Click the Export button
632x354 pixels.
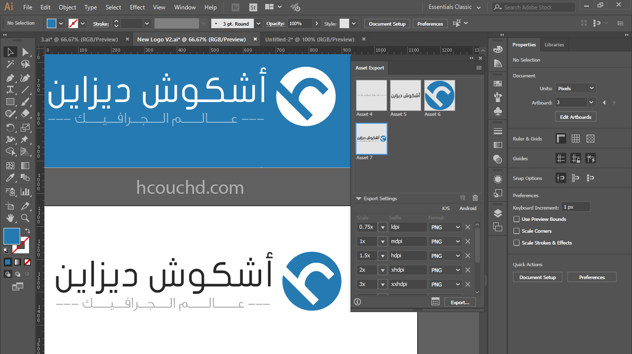(x=460, y=302)
